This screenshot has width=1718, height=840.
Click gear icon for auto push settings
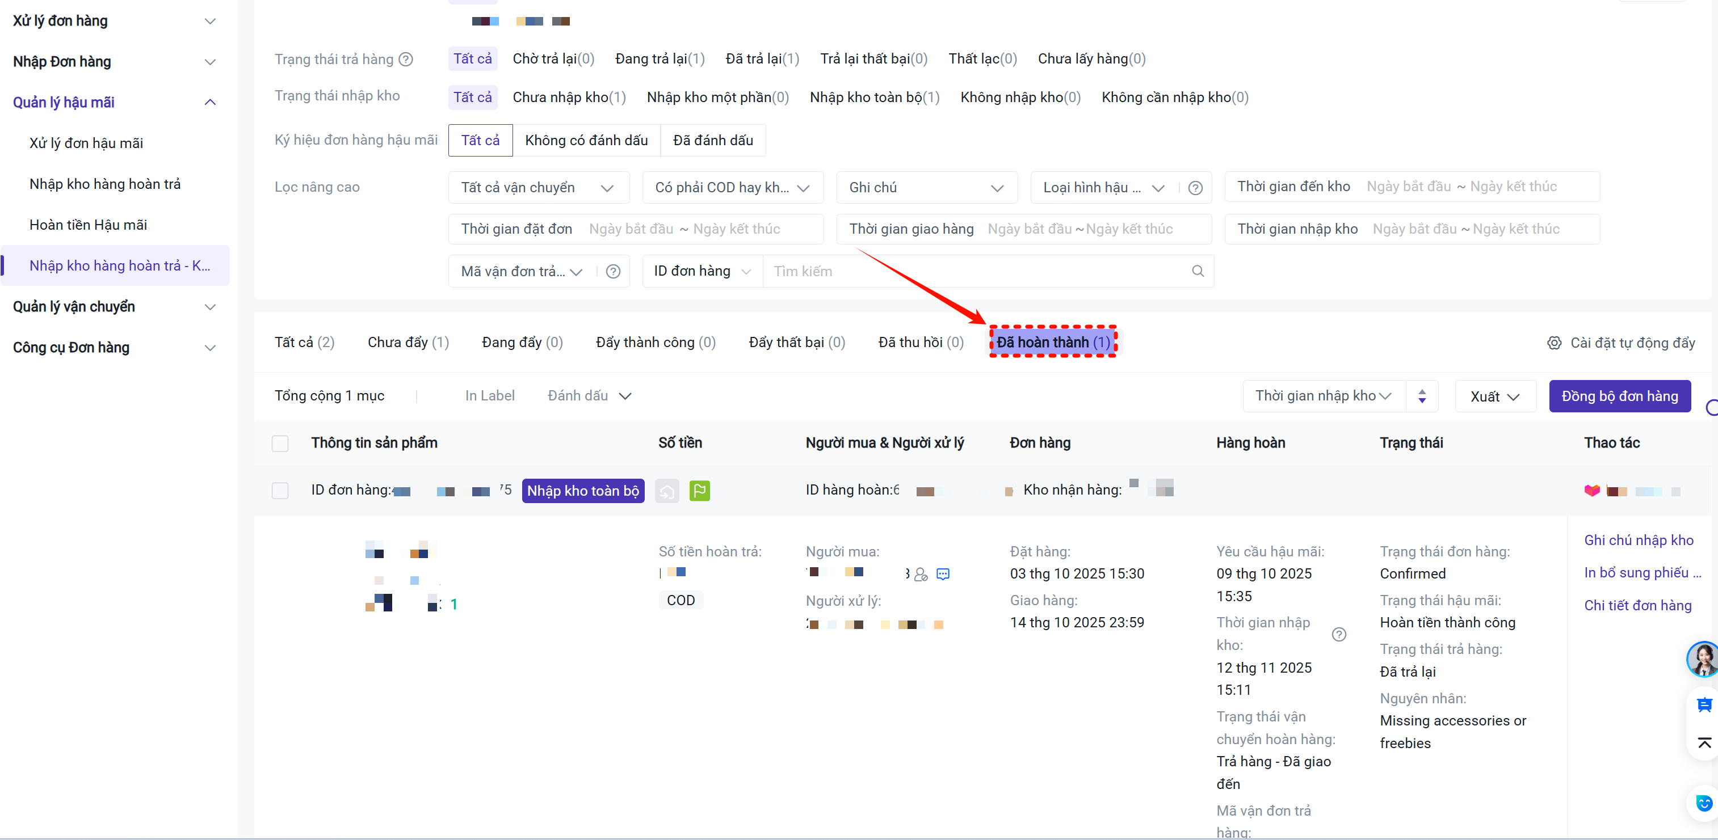click(1554, 343)
